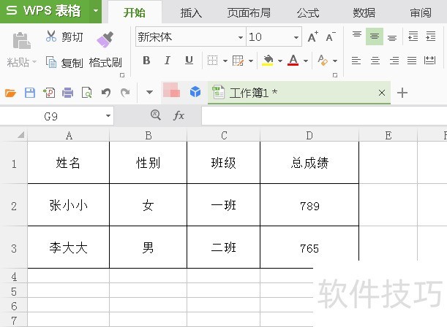447x327 pixels.
Task: Click the save floppy disk icon
Action: pyautogui.click(x=30, y=93)
